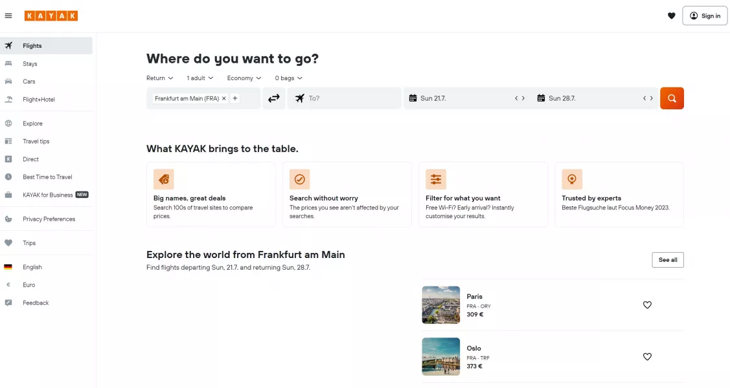Expand the Economy cabin class dropdown

point(244,78)
